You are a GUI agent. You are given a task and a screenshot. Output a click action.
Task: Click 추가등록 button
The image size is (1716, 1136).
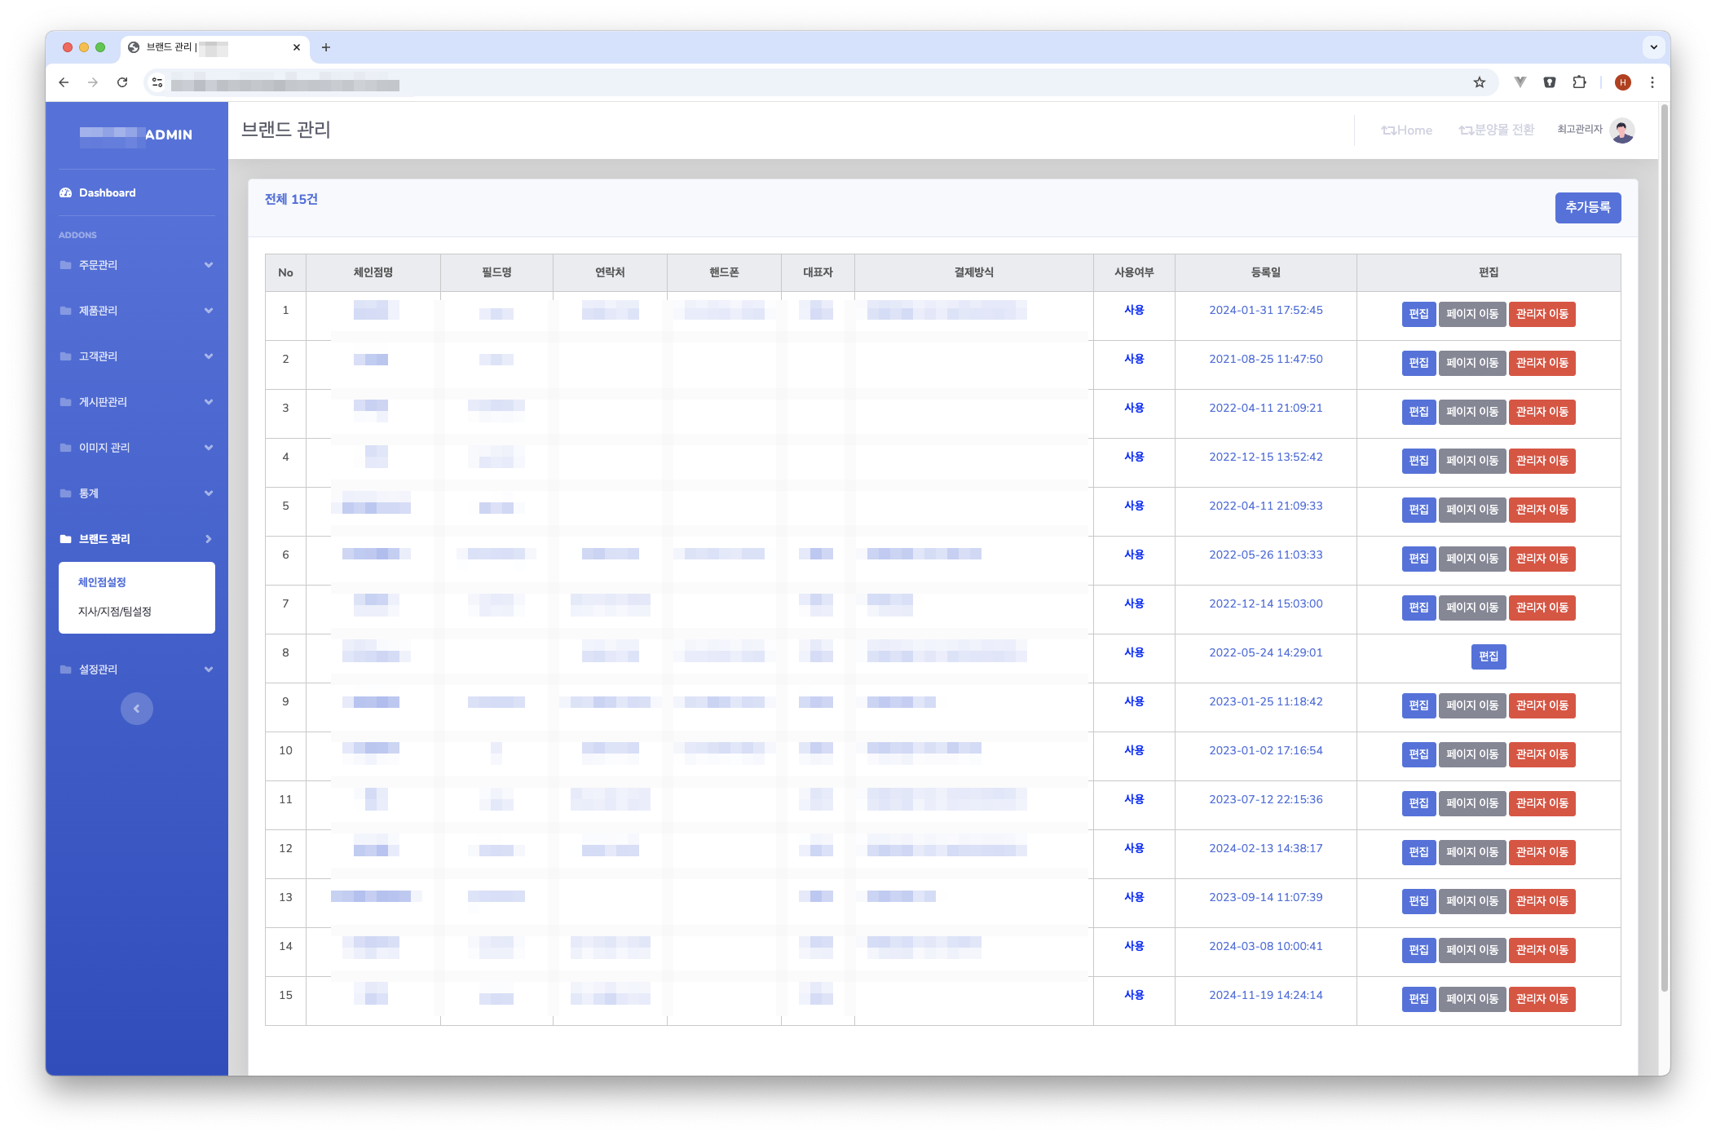[x=1587, y=207]
